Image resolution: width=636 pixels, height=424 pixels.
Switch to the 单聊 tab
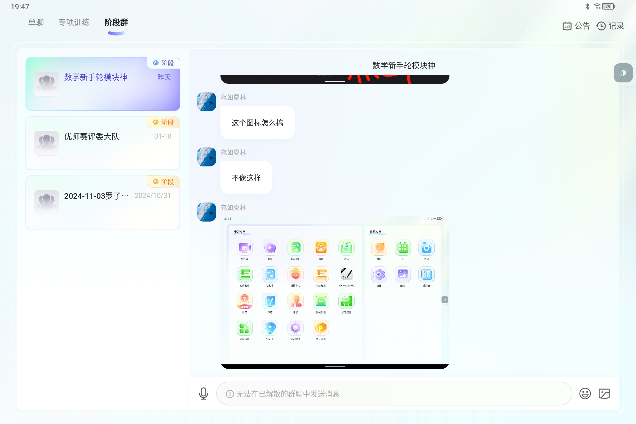pos(36,23)
